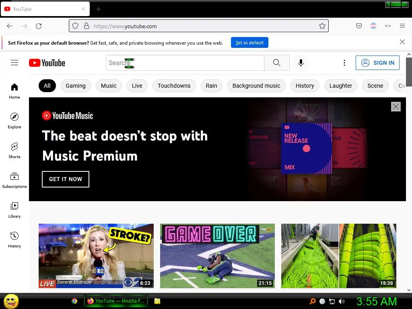Click the tray search magnifier icon
Viewport: 412px width, 309px height.
(x=312, y=301)
